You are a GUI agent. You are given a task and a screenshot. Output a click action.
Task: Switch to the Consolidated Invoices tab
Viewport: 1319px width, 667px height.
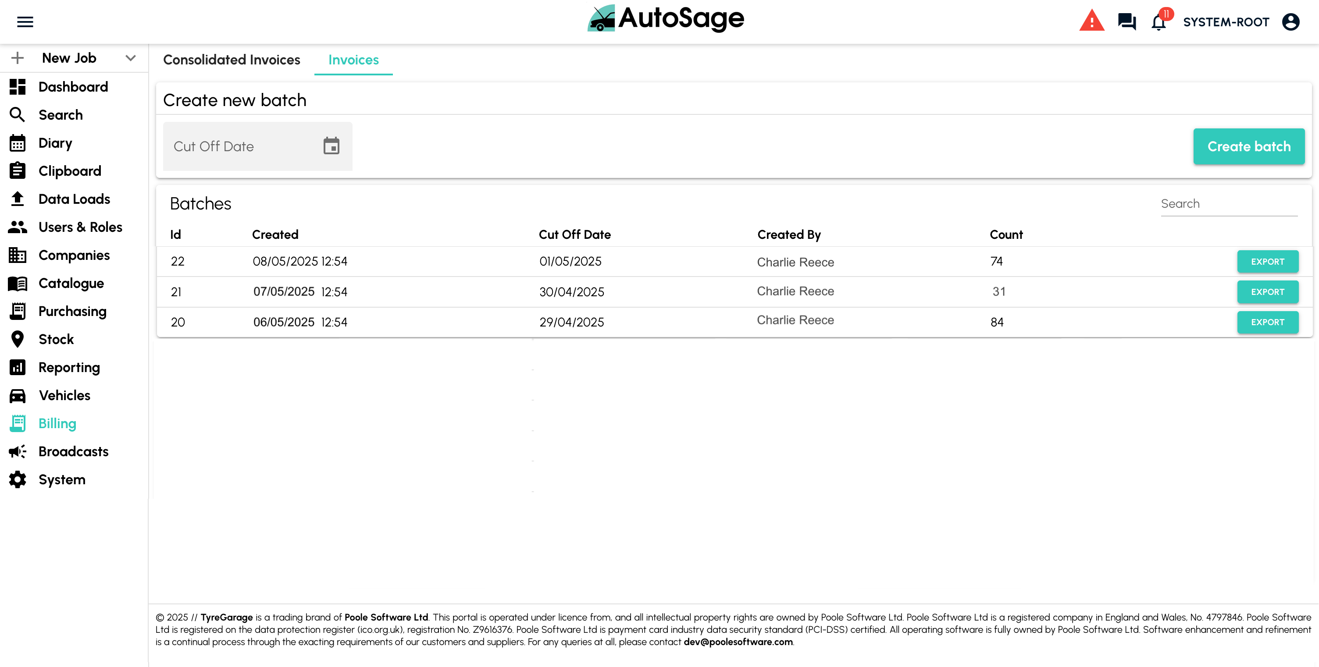coord(232,60)
